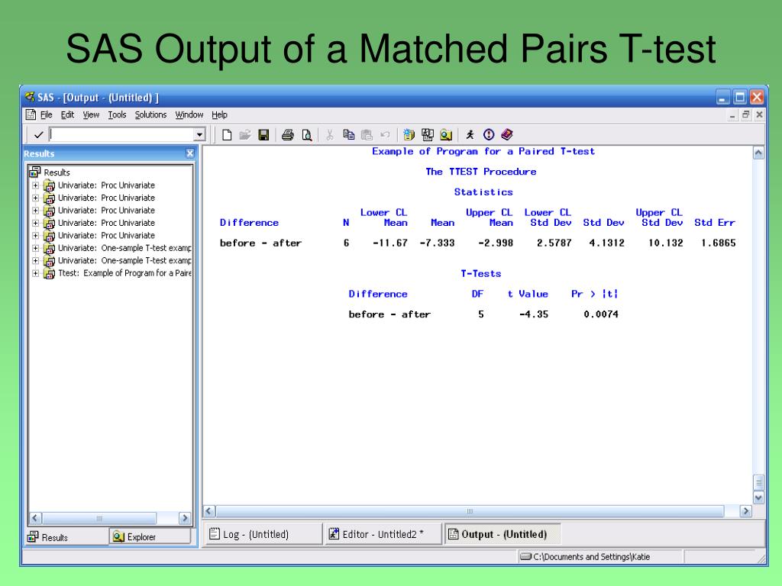Click the Save floppy disk icon
This screenshot has width=782, height=586.
coord(263,135)
